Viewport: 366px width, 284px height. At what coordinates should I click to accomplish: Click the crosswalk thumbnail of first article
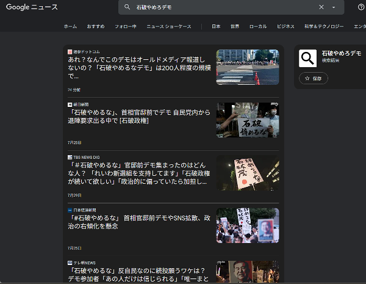coord(247,67)
